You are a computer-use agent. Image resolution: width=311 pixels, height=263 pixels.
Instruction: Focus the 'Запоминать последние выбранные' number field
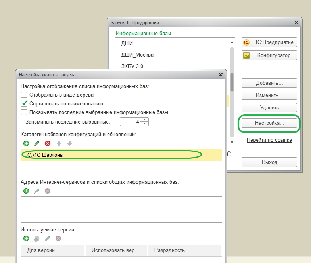(130, 122)
